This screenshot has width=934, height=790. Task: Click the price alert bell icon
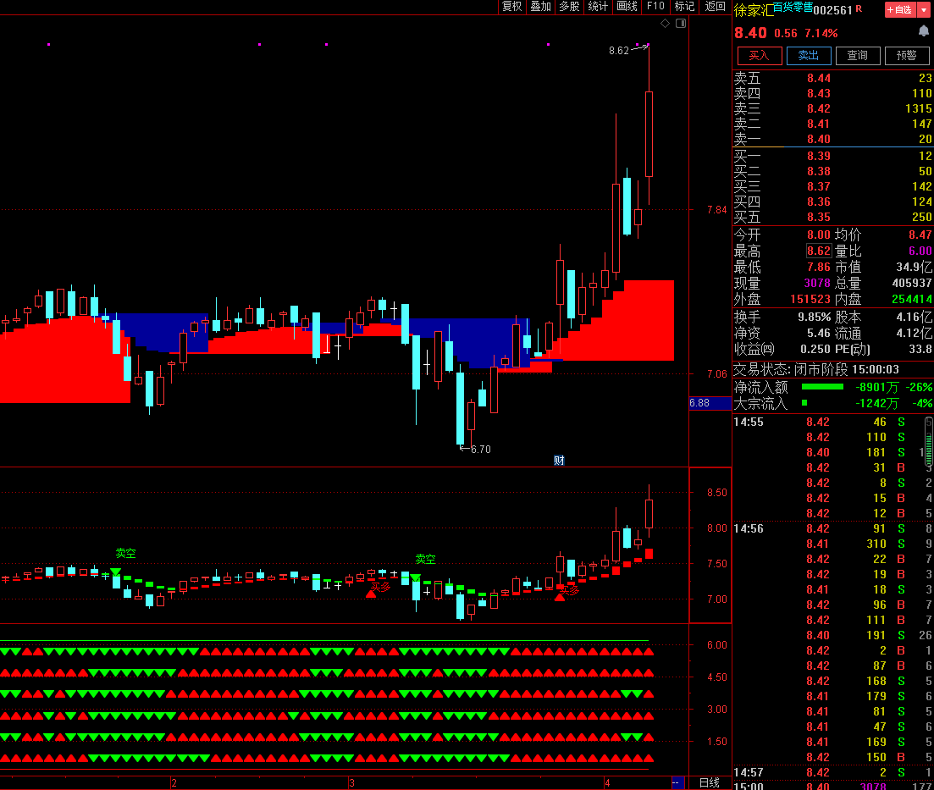924,31
